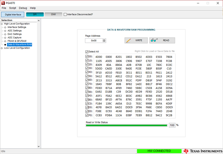223x154 pixels.
Task: Open DAC Settings in tree
Action: (14, 34)
